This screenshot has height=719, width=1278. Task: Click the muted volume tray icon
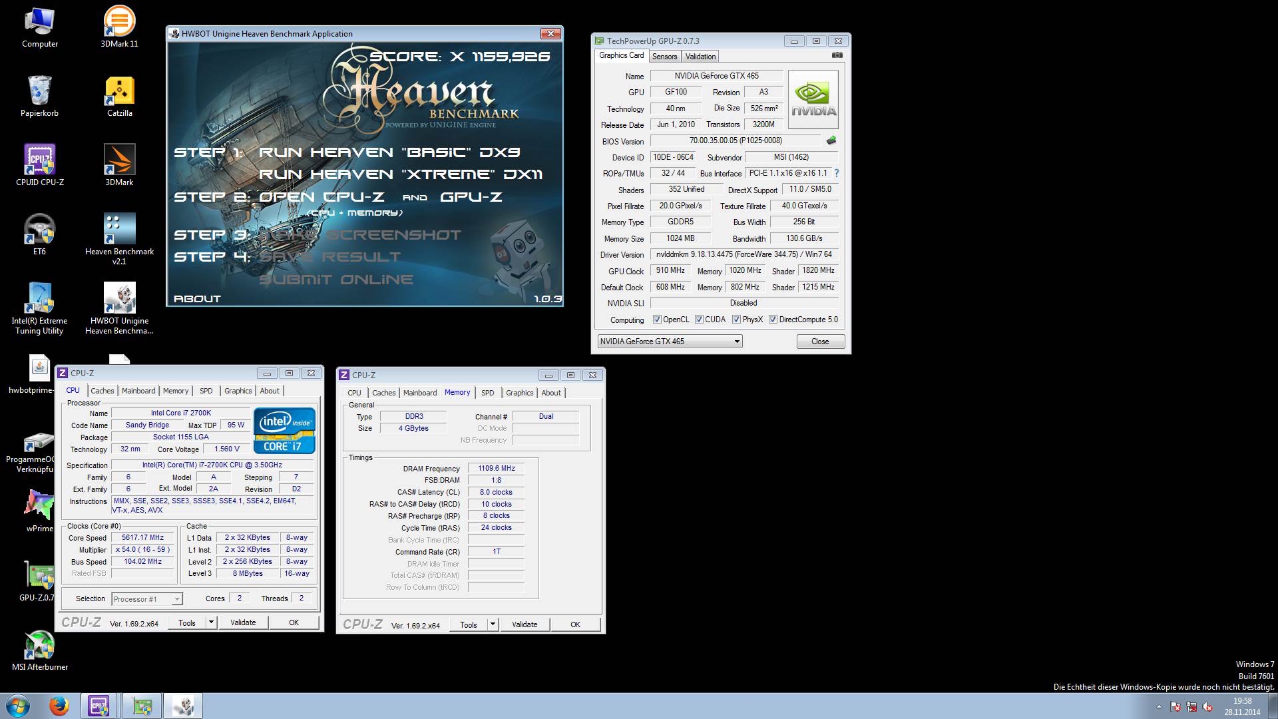(1207, 707)
